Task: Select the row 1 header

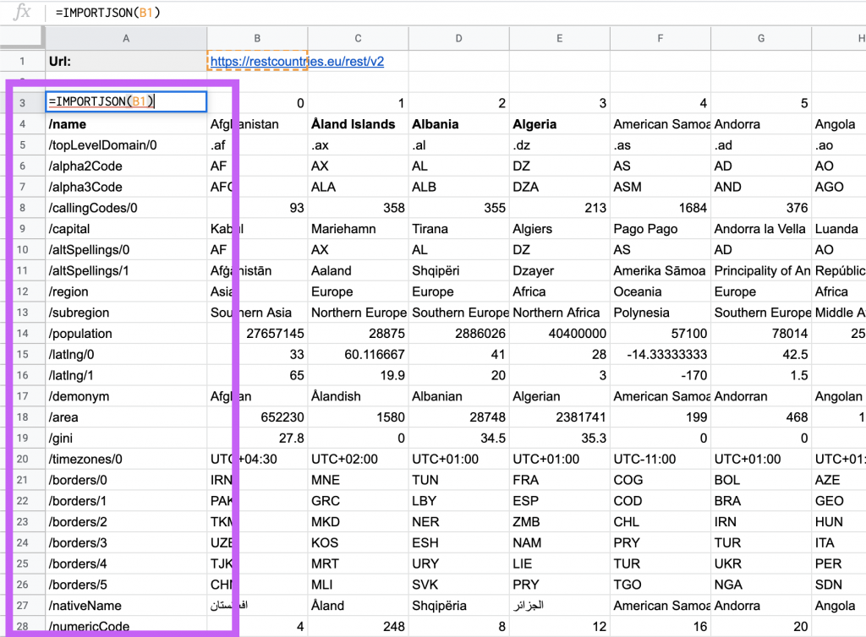Action: 23,61
